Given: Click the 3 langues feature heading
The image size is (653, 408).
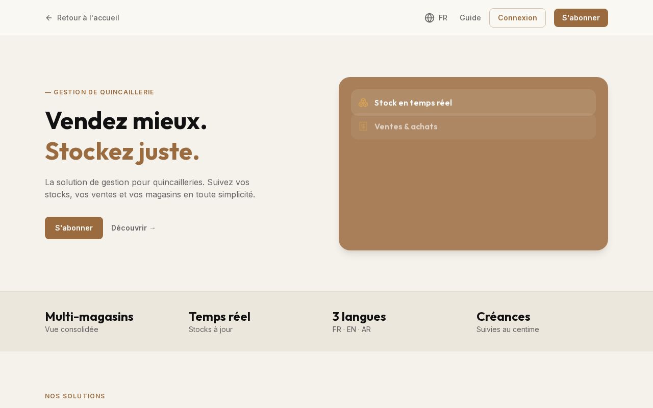Looking at the screenshot, I should [x=359, y=317].
